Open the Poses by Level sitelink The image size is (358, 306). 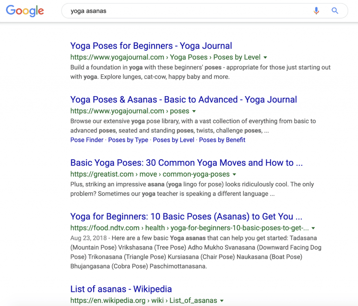[173, 140]
